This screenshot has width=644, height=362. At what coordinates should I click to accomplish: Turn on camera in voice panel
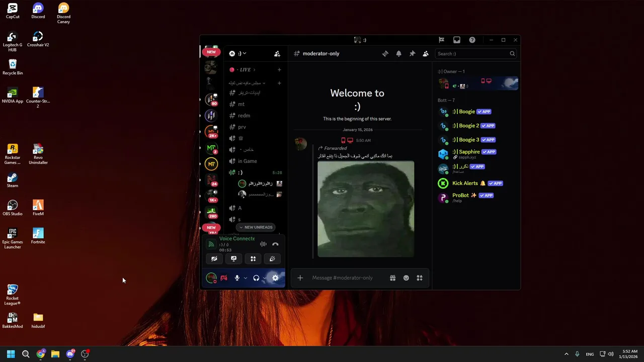214,259
